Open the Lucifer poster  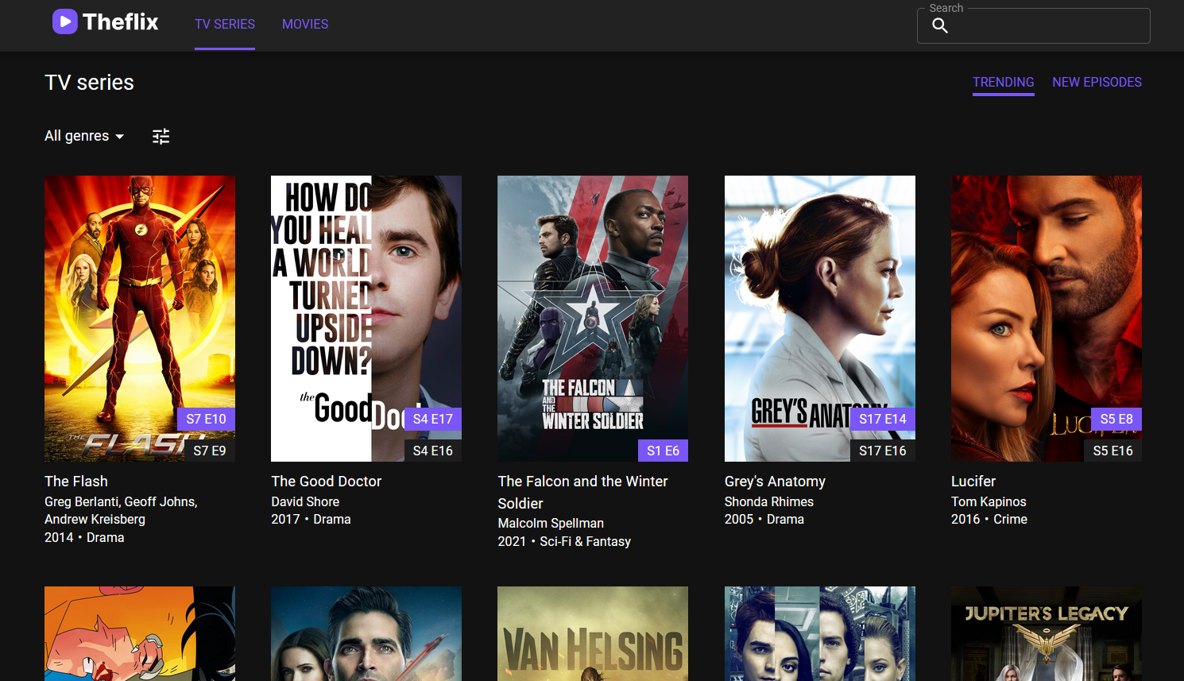(1046, 302)
